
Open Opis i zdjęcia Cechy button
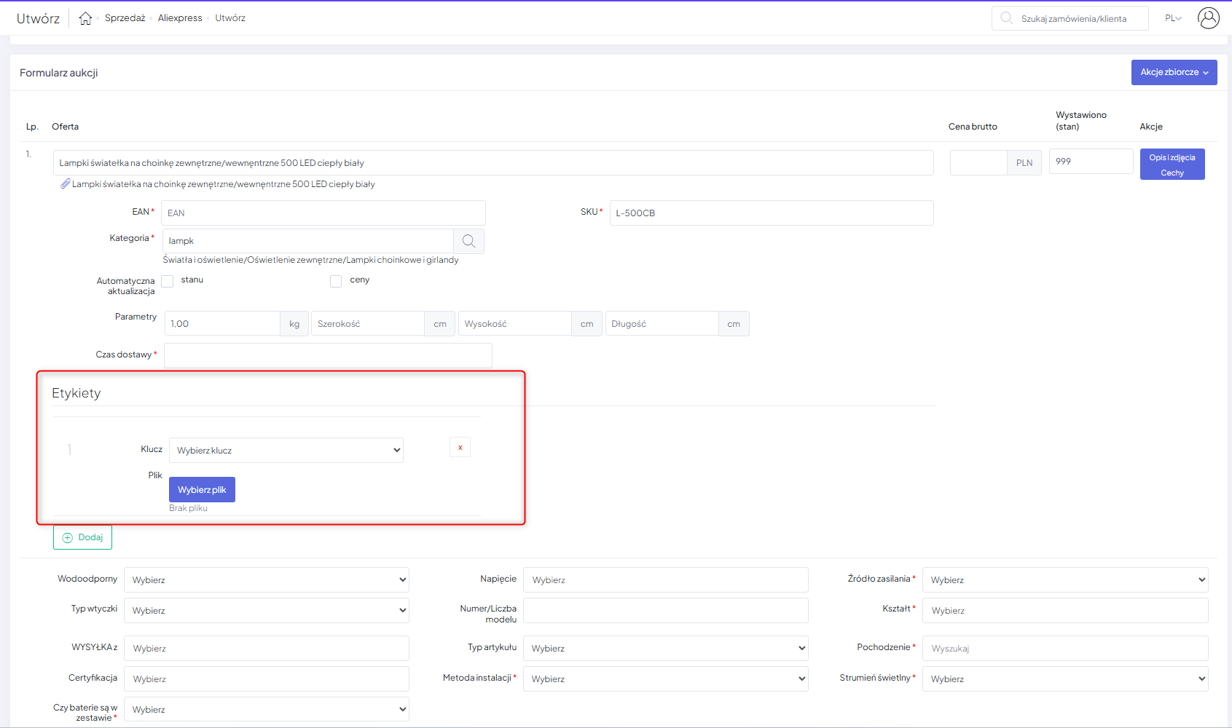tap(1172, 165)
